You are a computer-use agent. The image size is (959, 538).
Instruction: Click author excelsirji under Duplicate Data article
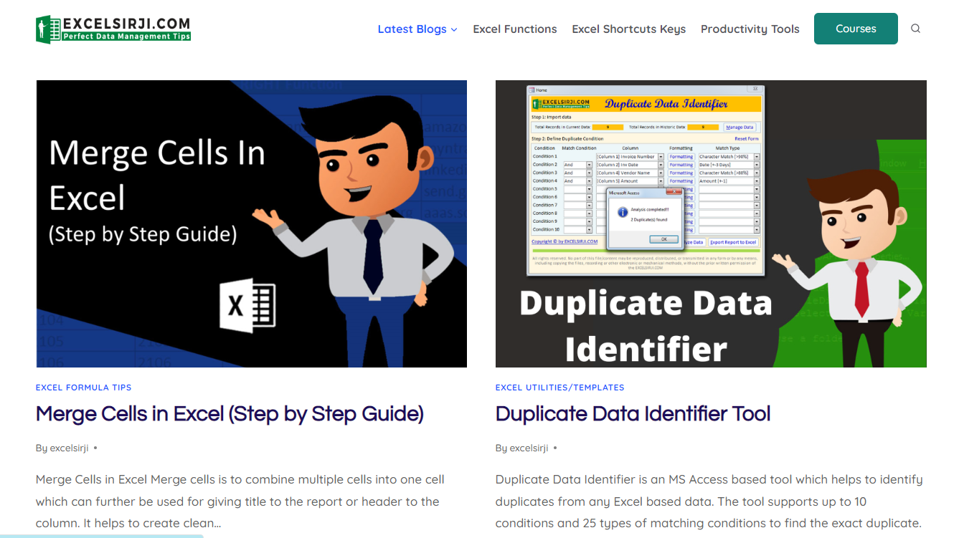[x=529, y=448]
